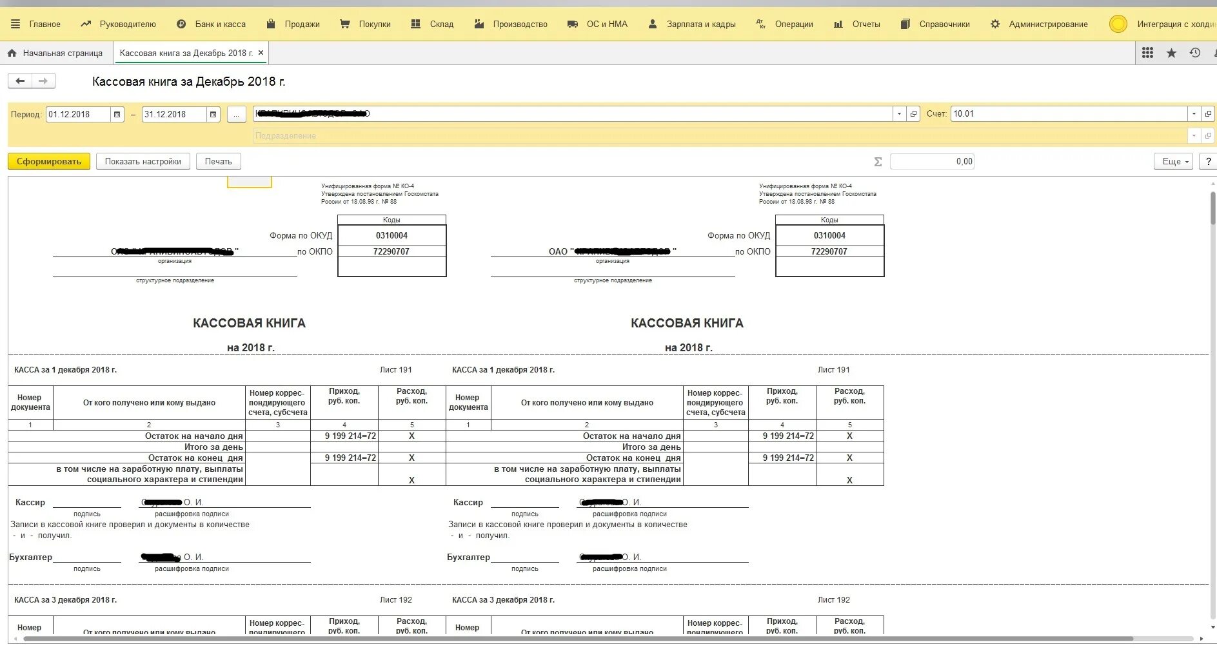This screenshot has width=1217, height=649.
Task: Click the organization input field
Action: click(x=573, y=114)
